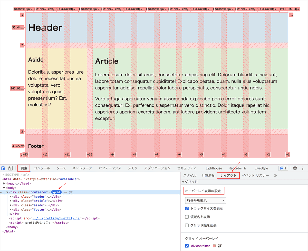Screen dimensions: 308x251
Task: Click the grid badge next to container div
Action: point(56,192)
